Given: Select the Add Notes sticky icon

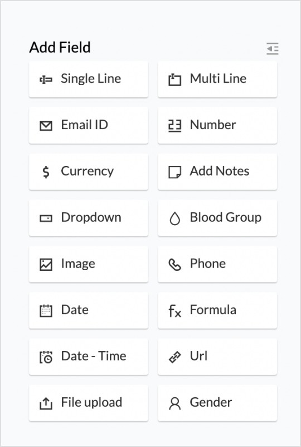Looking at the screenshot, I should point(174,172).
